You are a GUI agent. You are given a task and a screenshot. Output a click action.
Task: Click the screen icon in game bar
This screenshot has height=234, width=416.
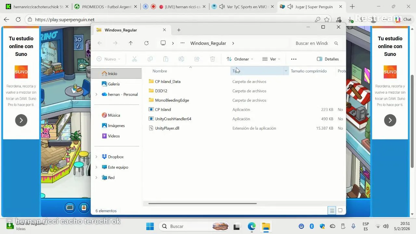click(70, 207)
